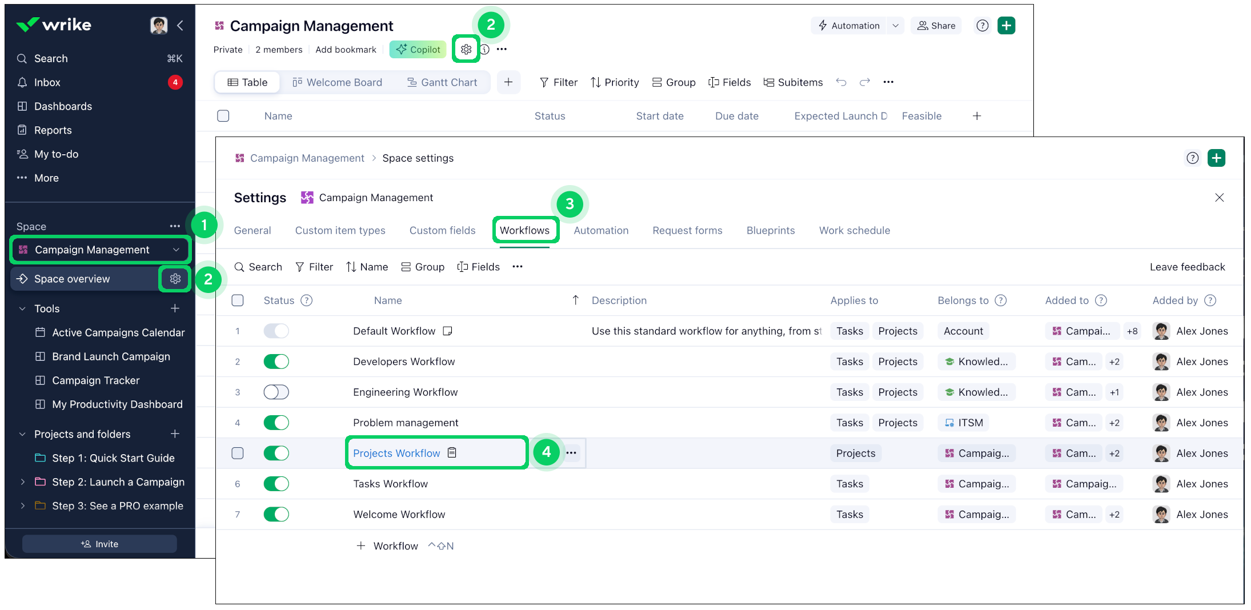This screenshot has height=610, width=1251.
Task: Add a new view with plus button
Action: (x=508, y=82)
